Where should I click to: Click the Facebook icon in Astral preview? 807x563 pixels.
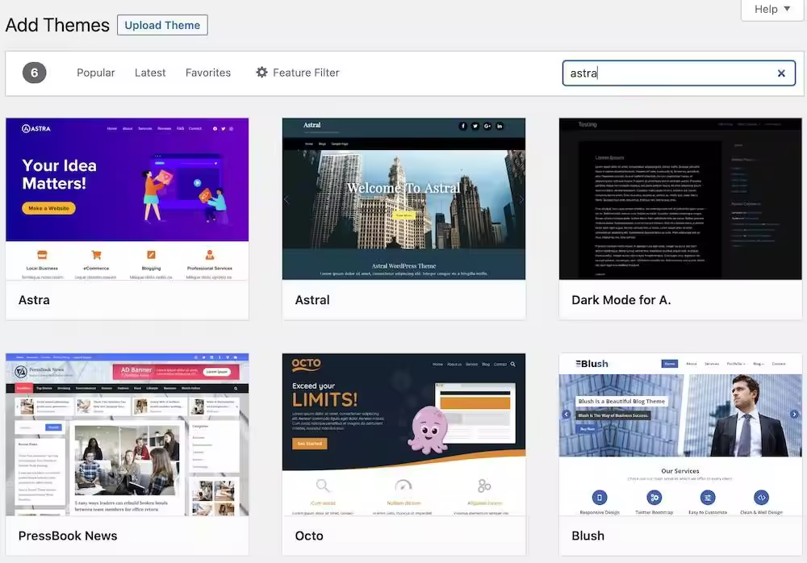pos(462,126)
